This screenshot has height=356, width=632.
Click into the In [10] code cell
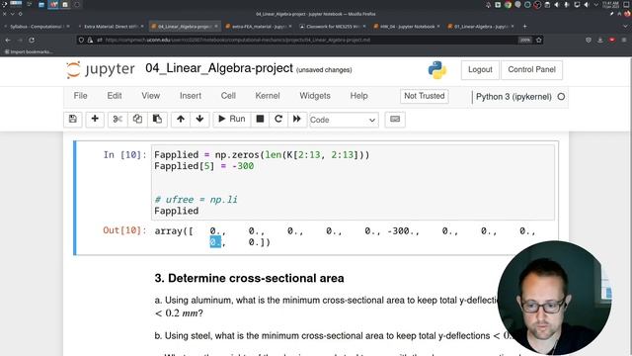353,182
